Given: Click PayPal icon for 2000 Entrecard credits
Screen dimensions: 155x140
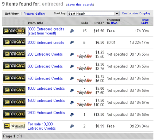Looking at the screenshot, I should pos(72,43).
